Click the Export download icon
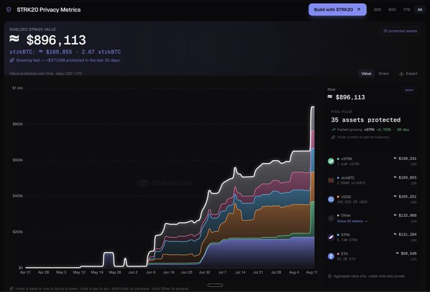Screen dimensions: 430x292 (x=401, y=73)
